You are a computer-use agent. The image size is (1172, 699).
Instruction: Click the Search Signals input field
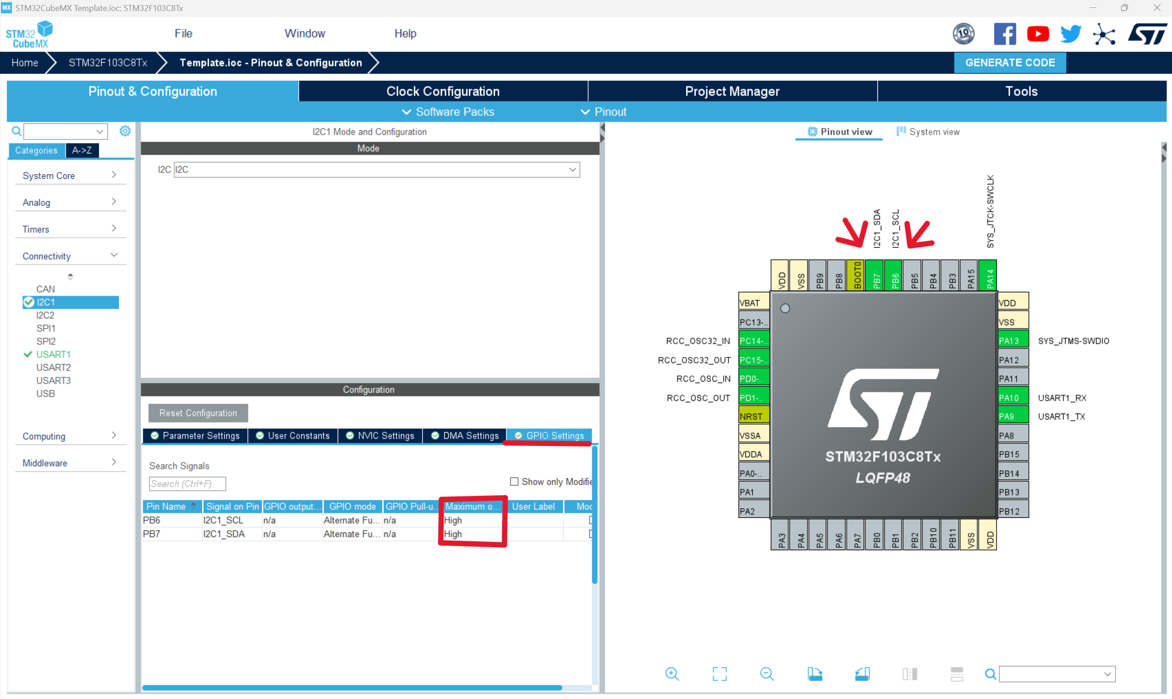coord(187,484)
